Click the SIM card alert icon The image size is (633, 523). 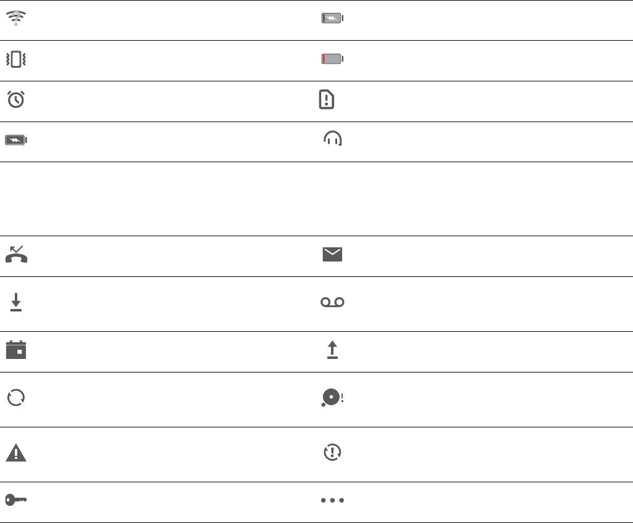327,100
